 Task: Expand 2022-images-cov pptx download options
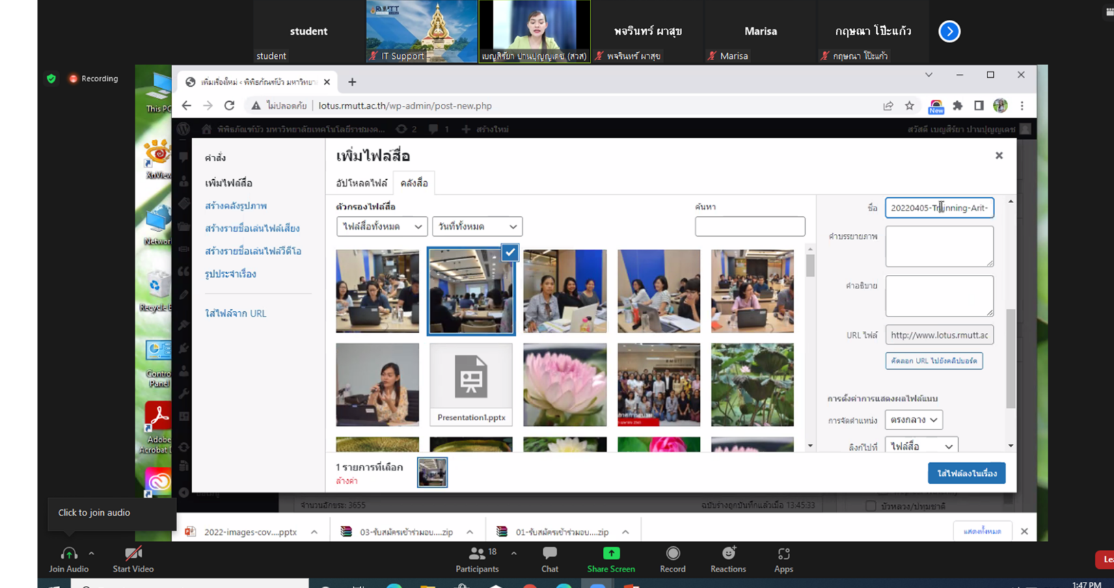[314, 532]
